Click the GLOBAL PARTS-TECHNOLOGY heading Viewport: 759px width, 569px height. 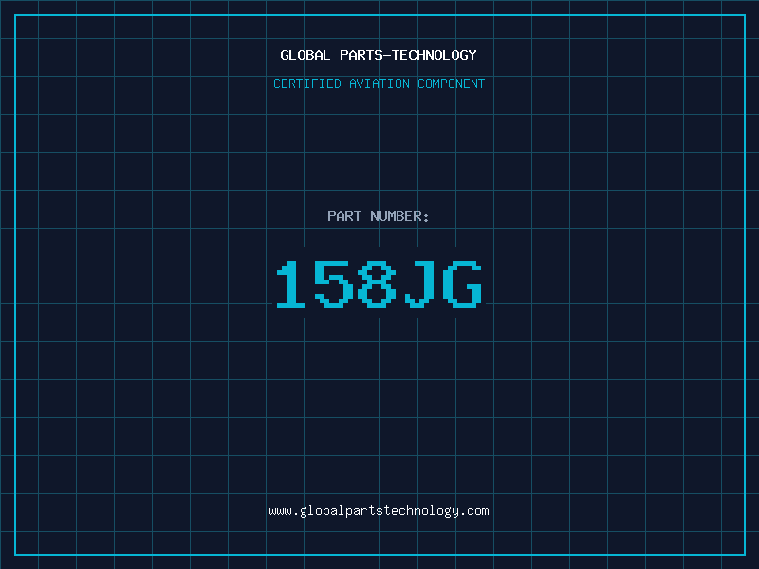(379, 55)
